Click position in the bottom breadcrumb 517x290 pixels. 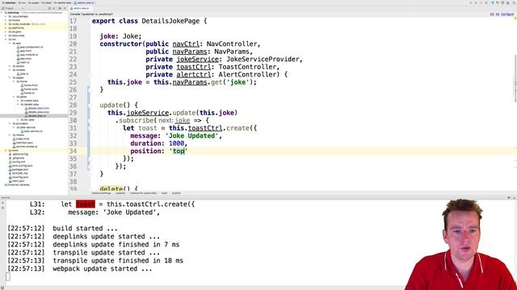click(176, 193)
